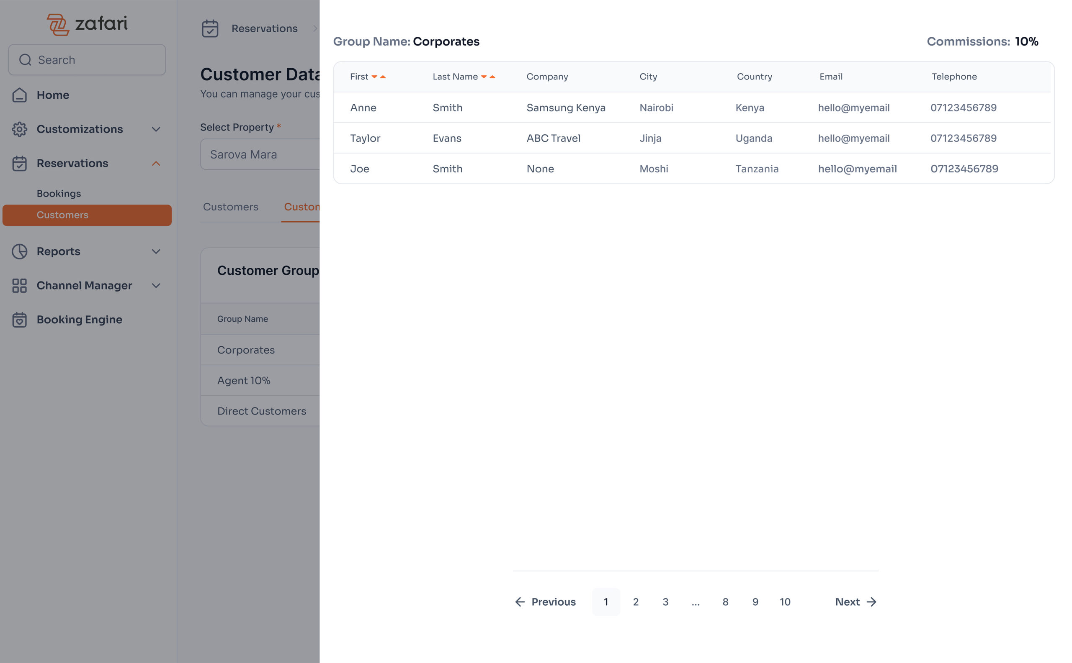Viewport: 1072px width, 663px height.
Task: Click the search magnifier icon
Action: click(26, 60)
